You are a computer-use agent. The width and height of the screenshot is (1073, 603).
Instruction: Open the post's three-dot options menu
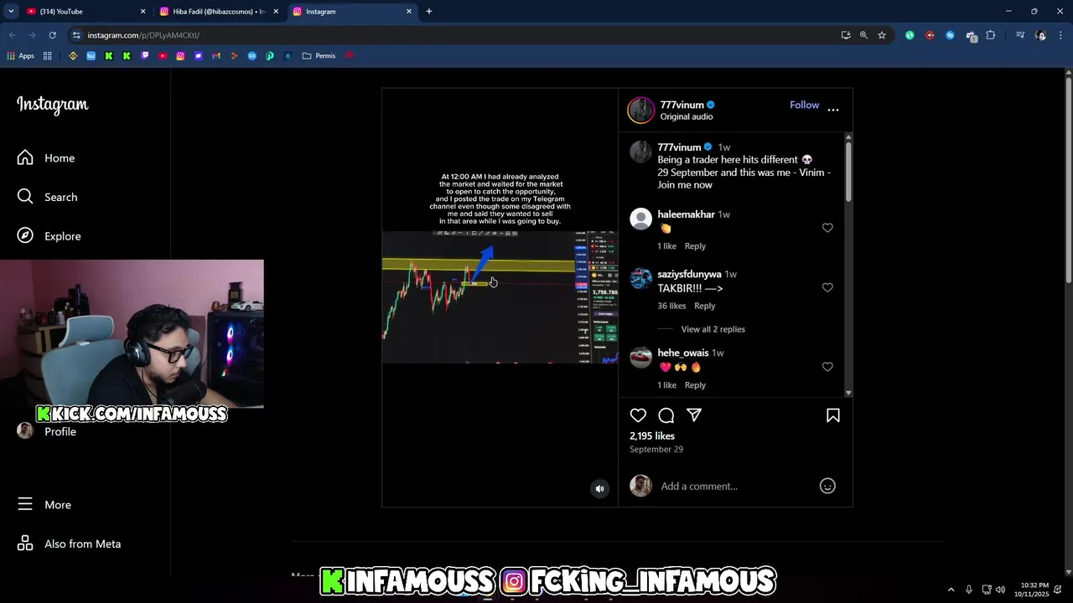point(832,110)
